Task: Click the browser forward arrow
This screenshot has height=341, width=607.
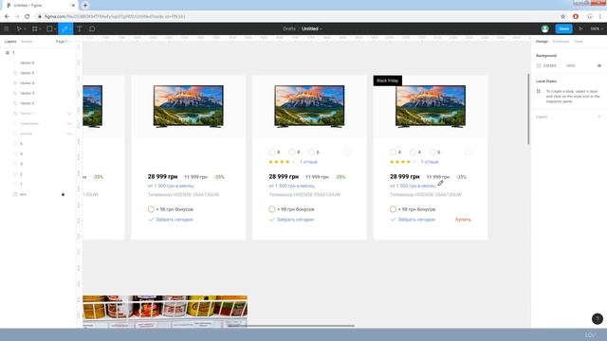Action: pos(17,17)
